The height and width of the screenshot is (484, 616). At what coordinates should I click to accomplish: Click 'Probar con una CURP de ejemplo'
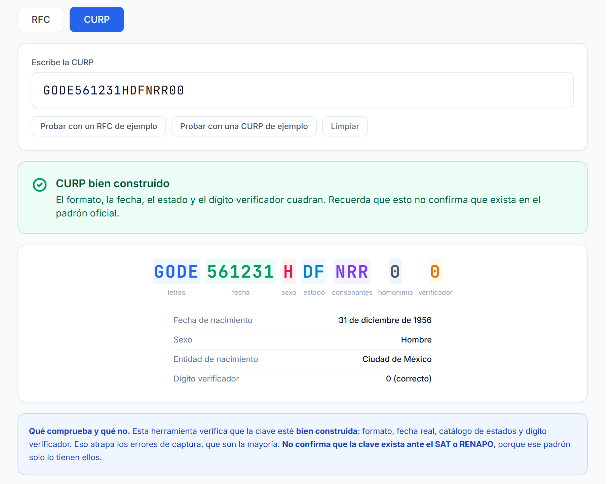(x=244, y=126)
